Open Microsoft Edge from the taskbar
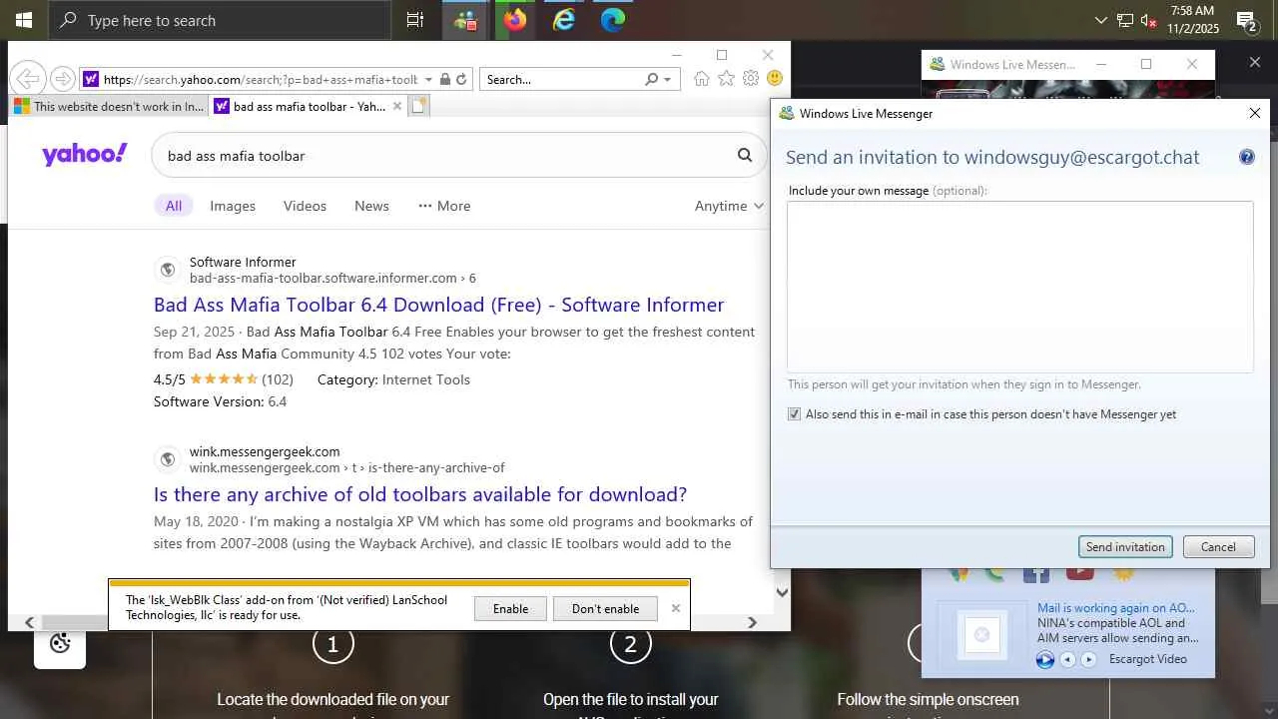1278x719 pixels. pos(613,20)
